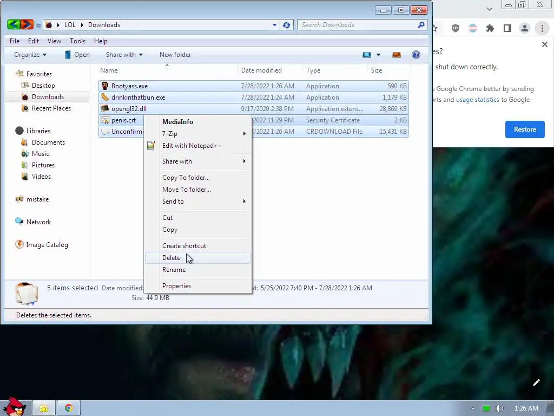Click the Angry Birds Start button
The image size is (554, 416).
coord(14,407)
